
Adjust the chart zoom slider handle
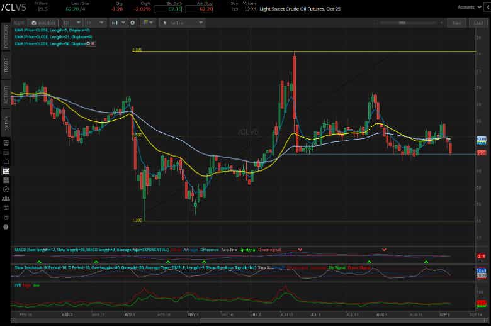pyautogui.click(x=402, y=23)
